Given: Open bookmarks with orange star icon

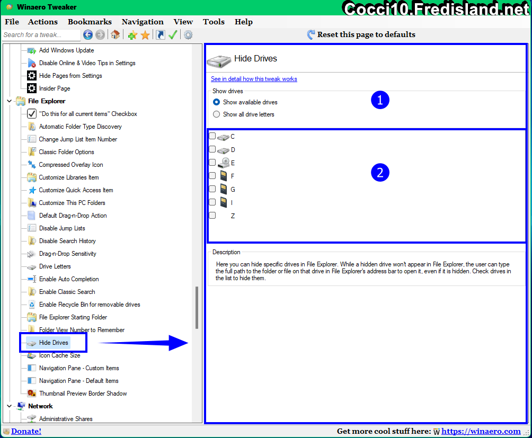Looking at the screenshot, I should 145,35.
